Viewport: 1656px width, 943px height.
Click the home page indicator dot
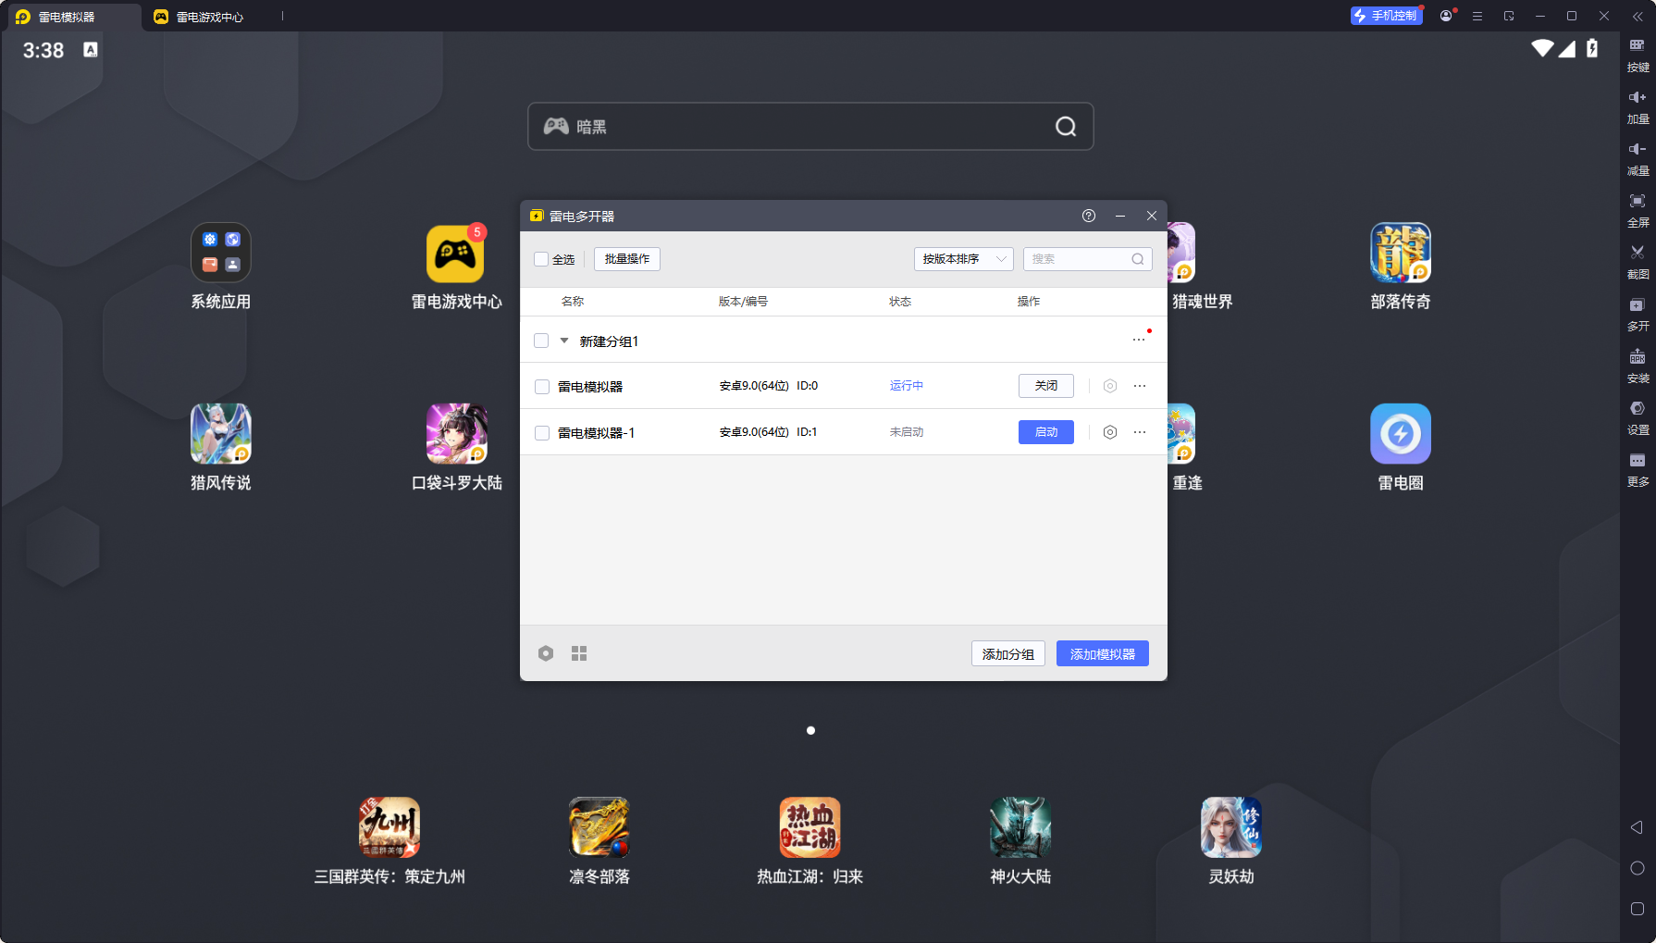pos(810,730)
